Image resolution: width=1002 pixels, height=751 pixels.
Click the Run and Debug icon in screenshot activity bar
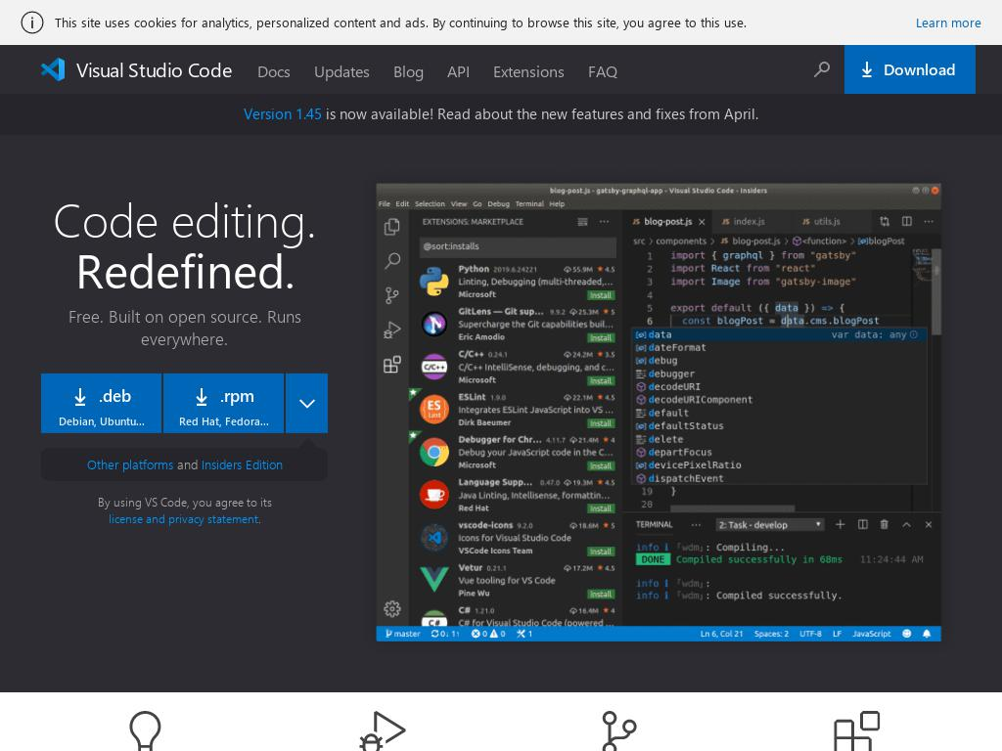coord(391,330)
